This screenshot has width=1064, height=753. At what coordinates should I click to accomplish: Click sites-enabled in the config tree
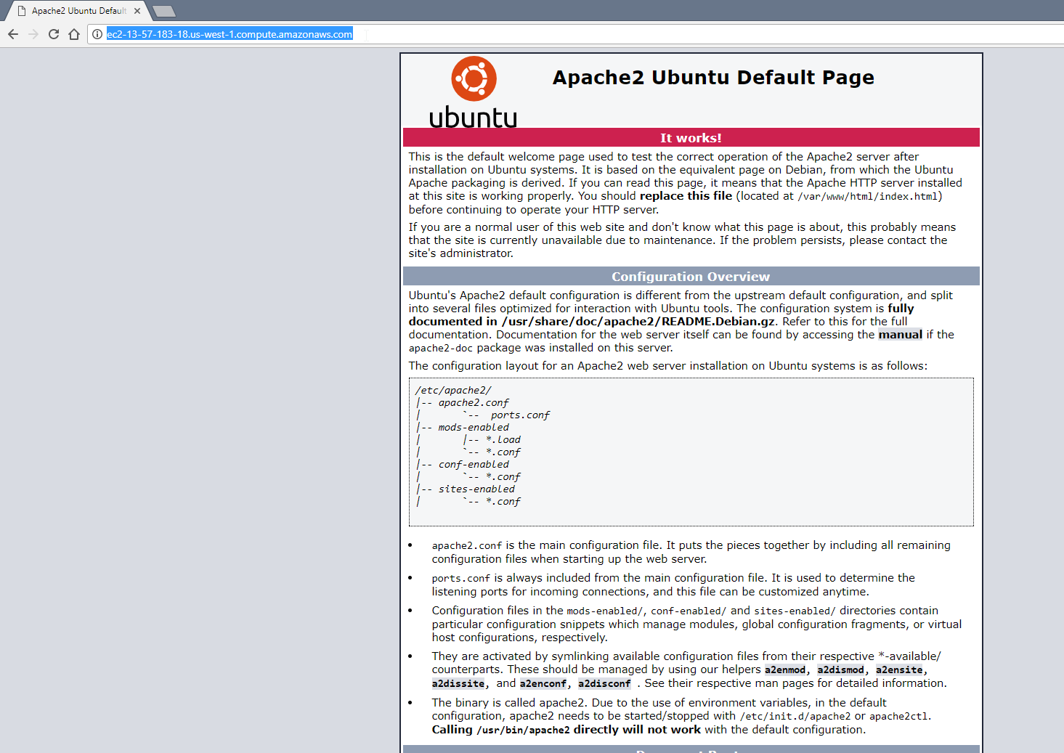click(x=476, y=489)
